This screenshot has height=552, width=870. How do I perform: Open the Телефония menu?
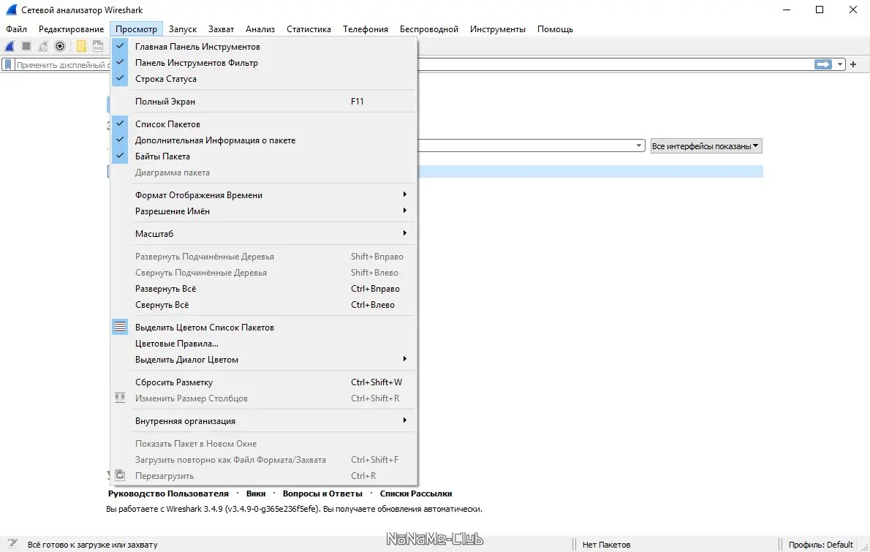[x=365, y=29]
